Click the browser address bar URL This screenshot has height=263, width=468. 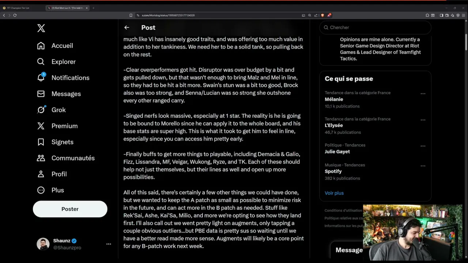[x=168, y=15]
